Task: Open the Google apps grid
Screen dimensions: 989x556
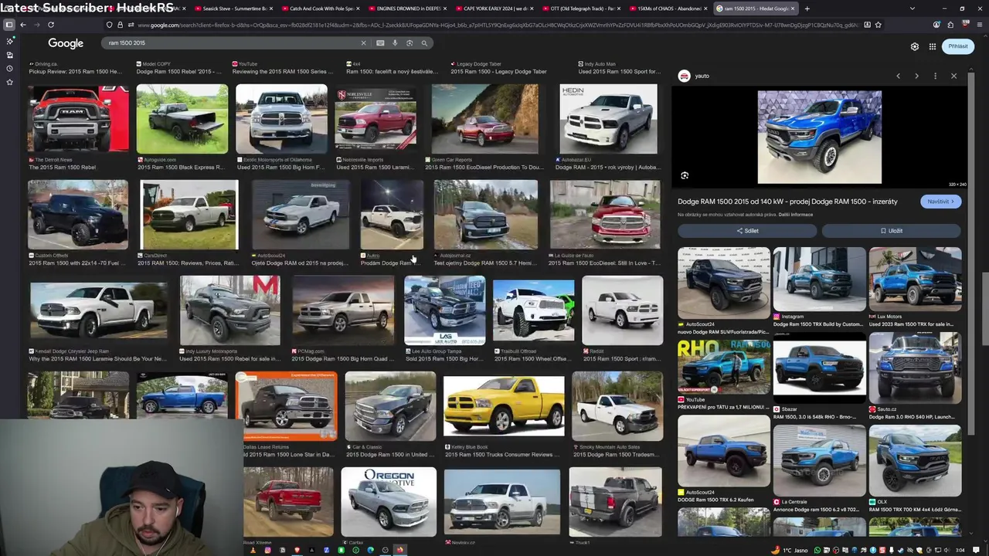Action: coord(933,46)
